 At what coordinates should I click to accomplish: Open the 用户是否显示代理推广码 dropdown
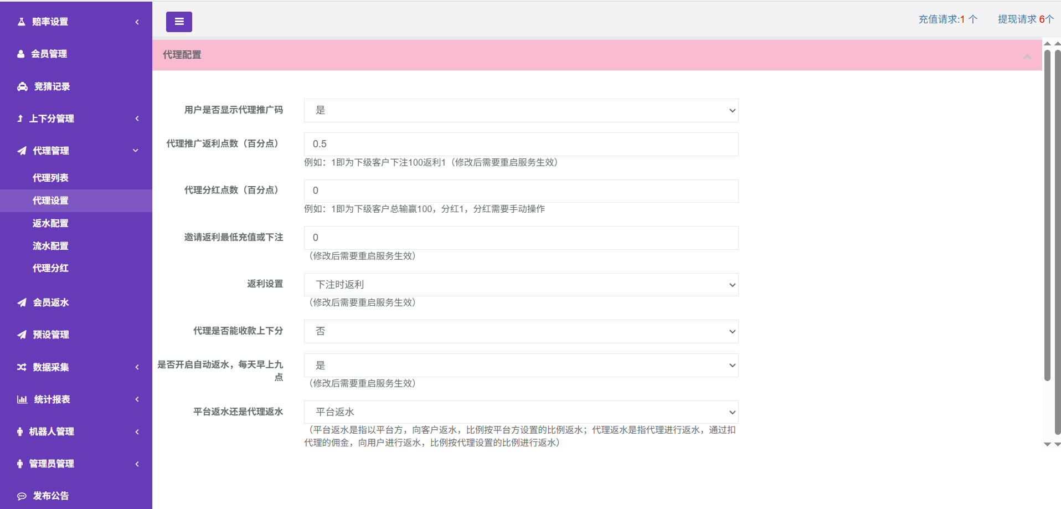(x=521, y=110)
